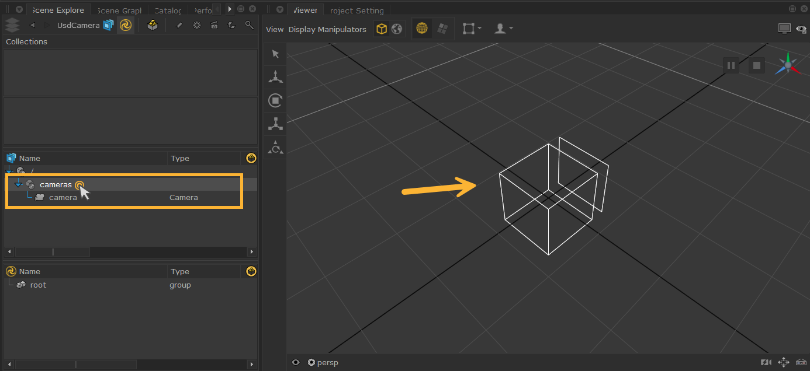
Task: Click the magnifying glass search icon
Action: pos(249,25)
